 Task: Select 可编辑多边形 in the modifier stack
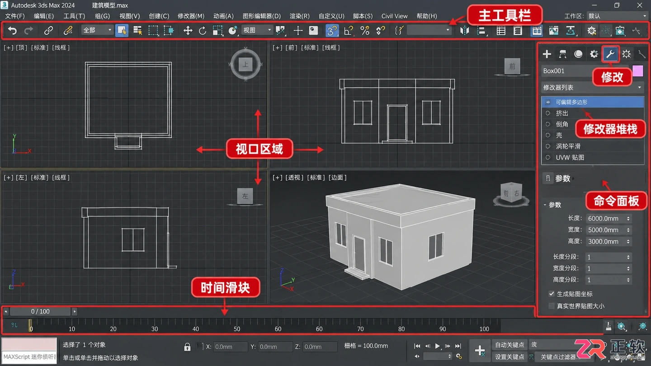(593, 102)
